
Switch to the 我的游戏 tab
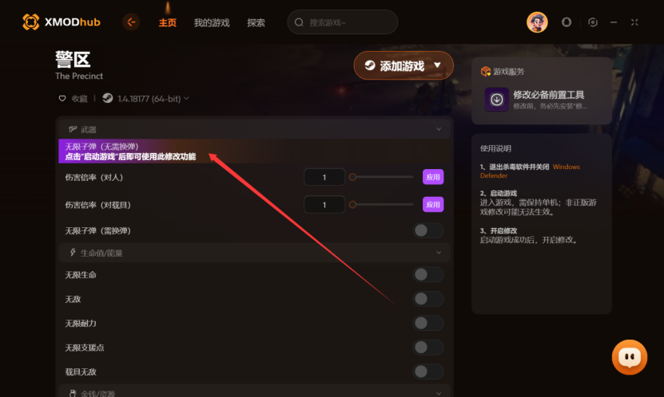click(212, 23)
